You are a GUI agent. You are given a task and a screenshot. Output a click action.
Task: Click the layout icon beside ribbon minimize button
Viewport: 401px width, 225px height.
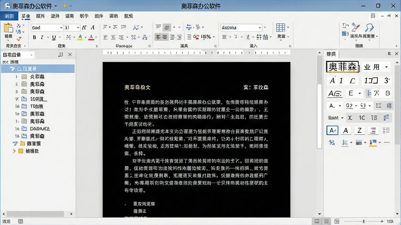click(x=373, y=16)
